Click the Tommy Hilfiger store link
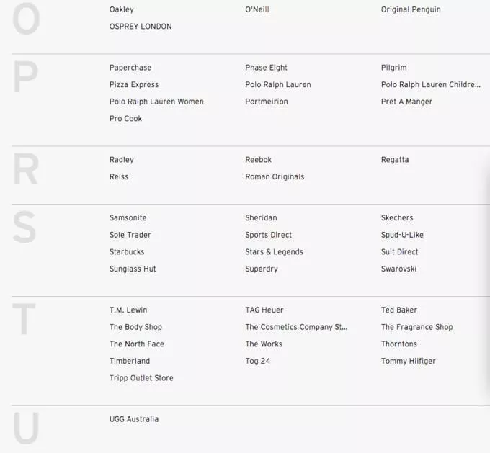Image resolution: width=490 pixels, height=453 pixels. point(408,361)
